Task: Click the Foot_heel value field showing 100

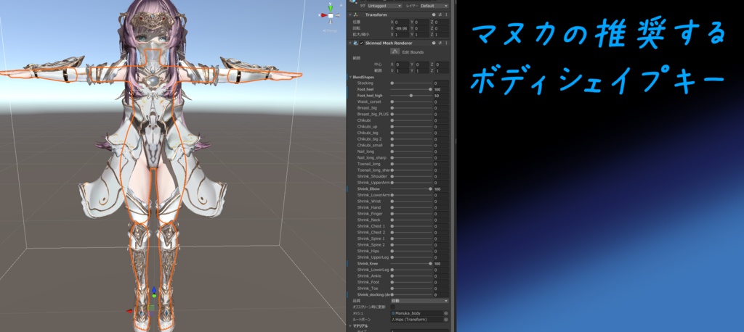Action: click(441, 89)
